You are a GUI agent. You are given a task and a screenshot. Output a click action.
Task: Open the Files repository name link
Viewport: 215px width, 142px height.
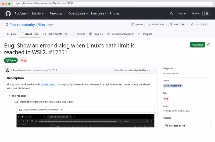click(41, 25)
